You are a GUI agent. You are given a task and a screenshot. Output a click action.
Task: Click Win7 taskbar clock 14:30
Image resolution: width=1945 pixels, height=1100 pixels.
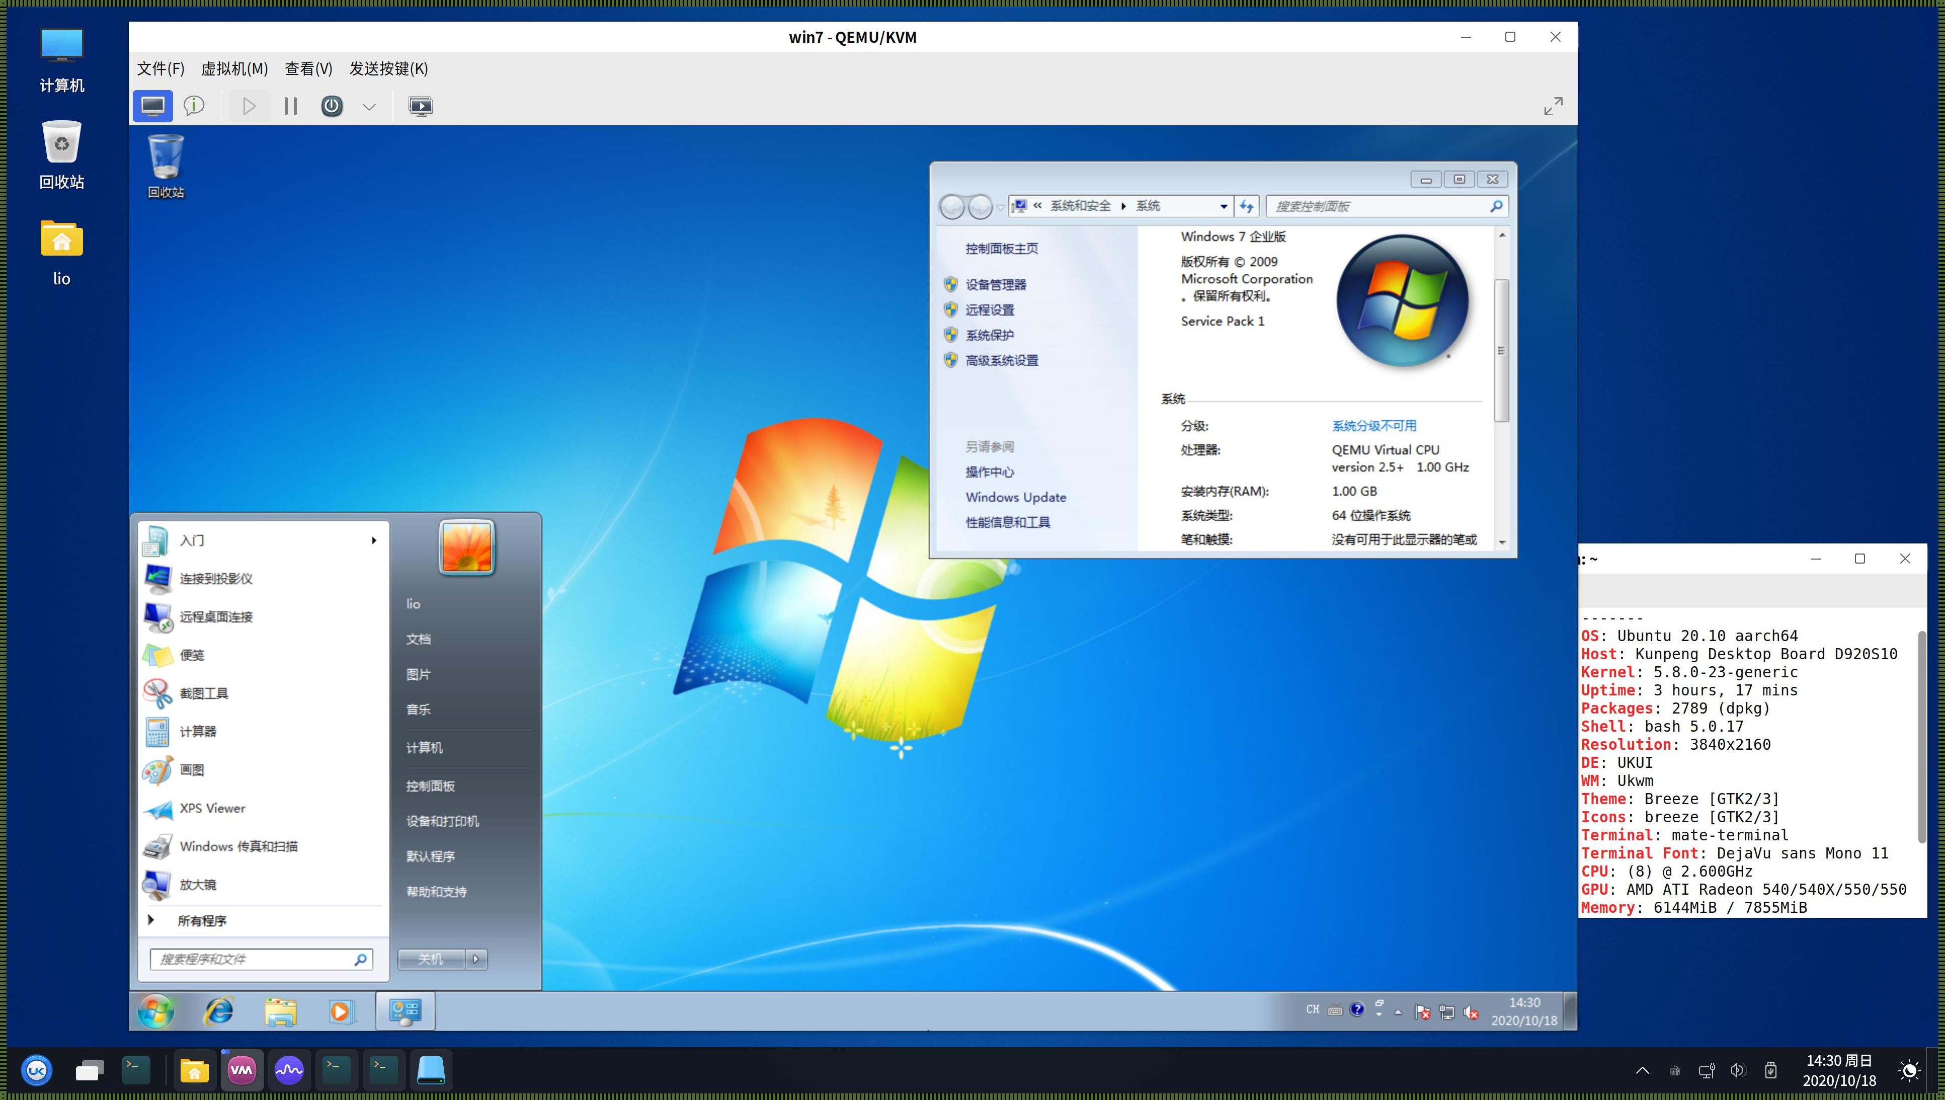click(x=1524, y=1011)
